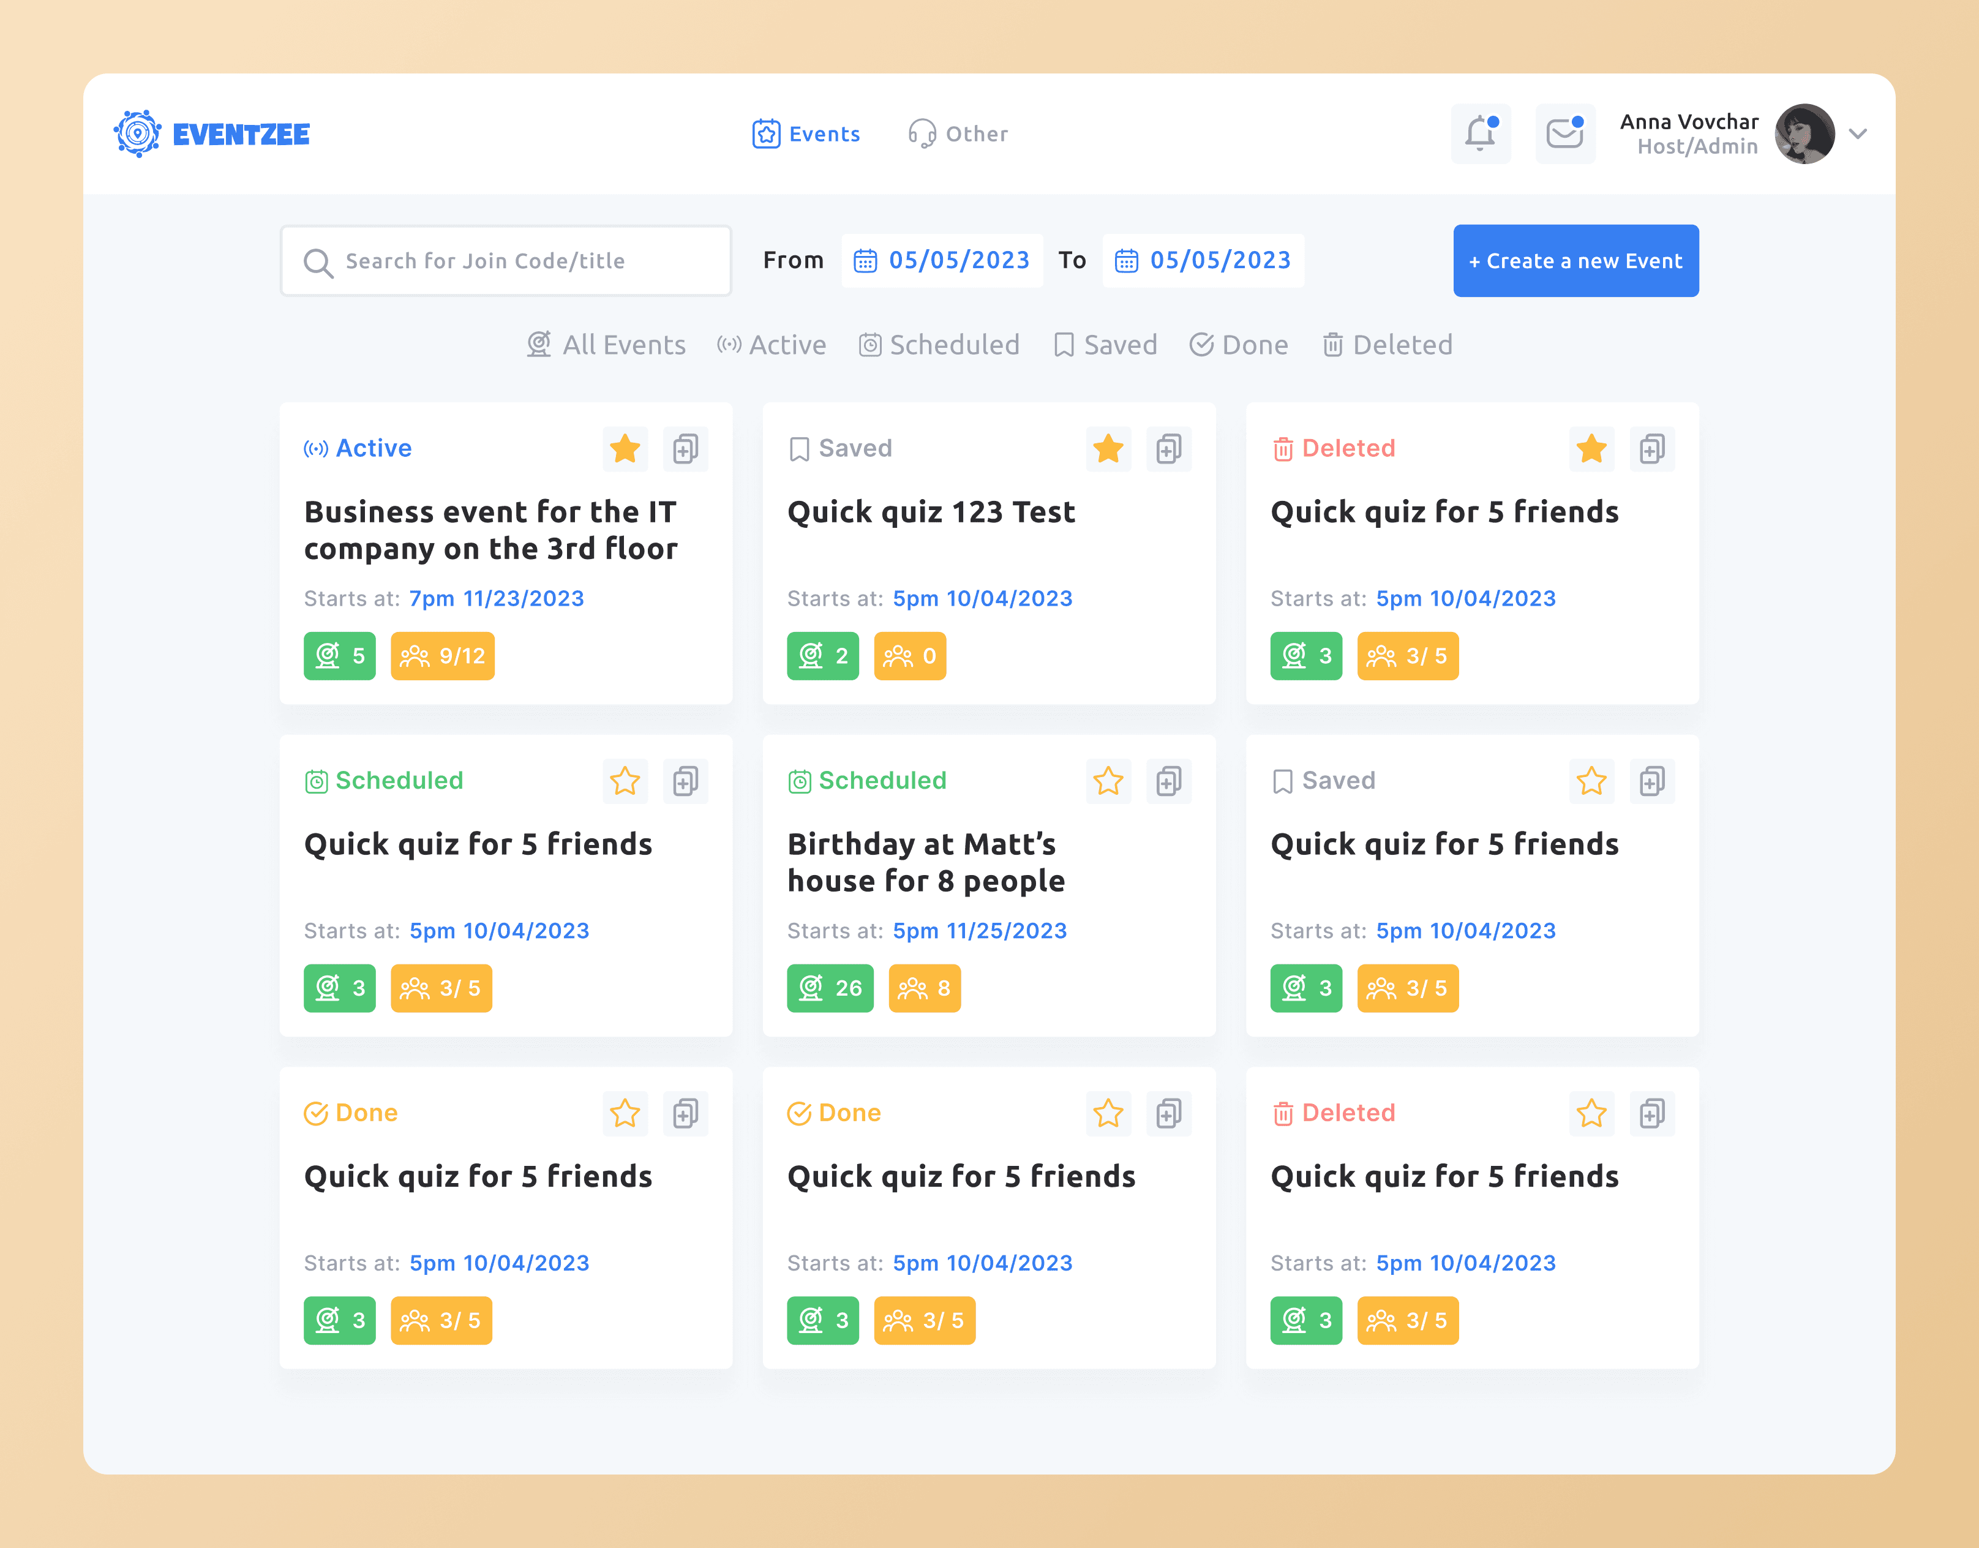The height and width of the screenshot is (1548, 1979).
Task: Click the Eventzee logo
Action: (212, 134)
